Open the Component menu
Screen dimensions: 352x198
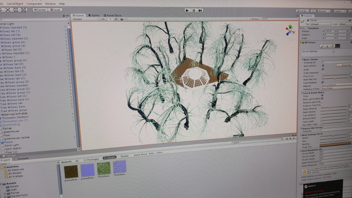(x=34, y=4)
